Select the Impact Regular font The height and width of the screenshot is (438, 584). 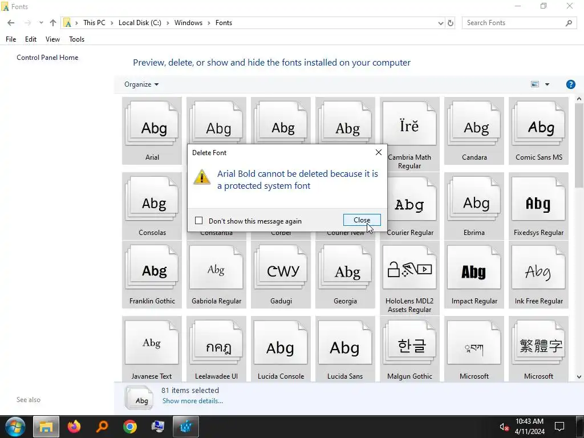pyautogui.click(x=474, y=274)
